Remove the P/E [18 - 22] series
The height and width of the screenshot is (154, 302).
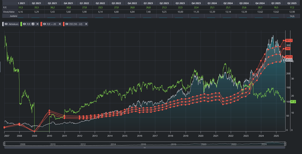coord(86,24)
